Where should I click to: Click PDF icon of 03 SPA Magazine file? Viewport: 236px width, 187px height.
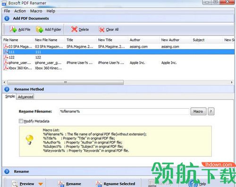pos(6,46)
